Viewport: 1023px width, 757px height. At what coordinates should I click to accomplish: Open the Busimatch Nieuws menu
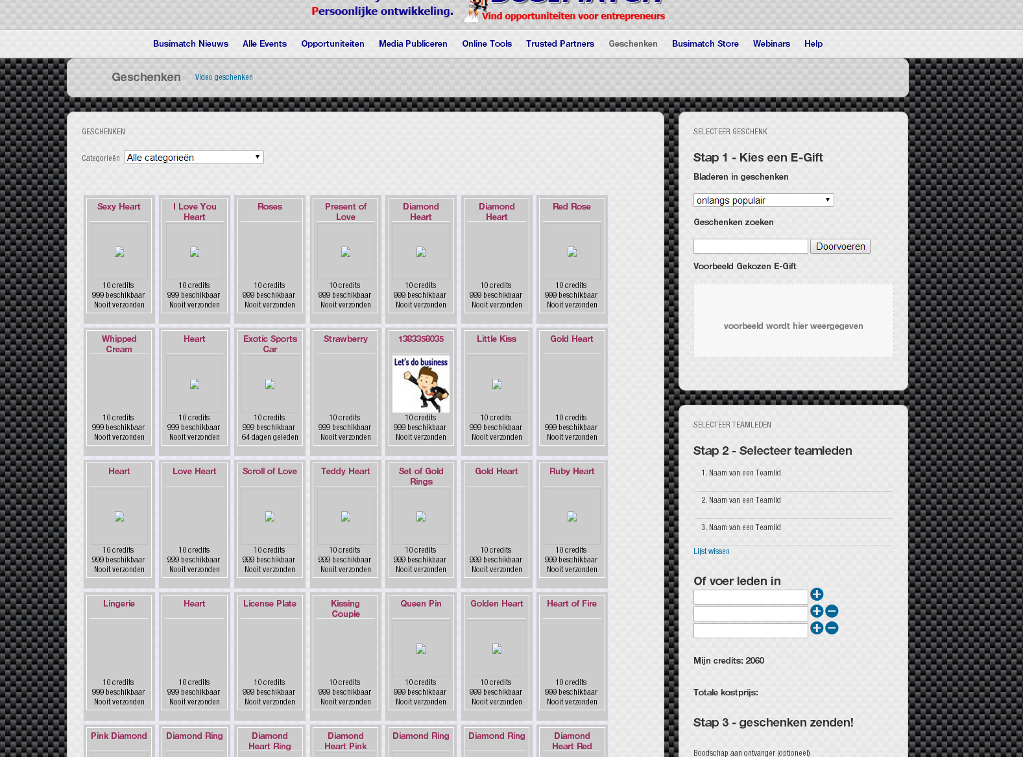(x=191, y=43)
